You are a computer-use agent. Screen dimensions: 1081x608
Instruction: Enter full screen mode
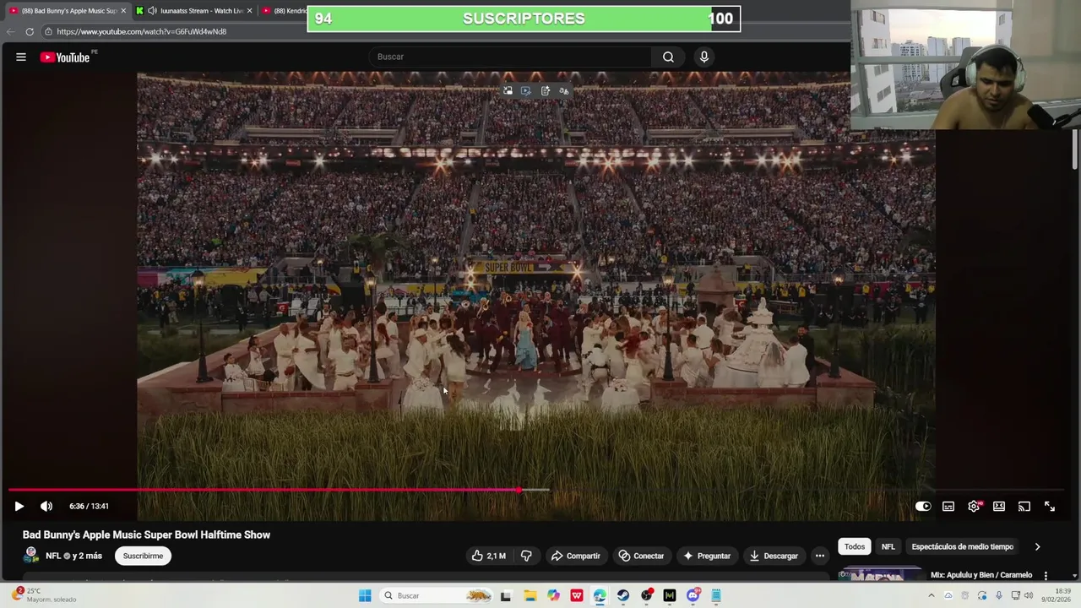tap(1050, 506)
